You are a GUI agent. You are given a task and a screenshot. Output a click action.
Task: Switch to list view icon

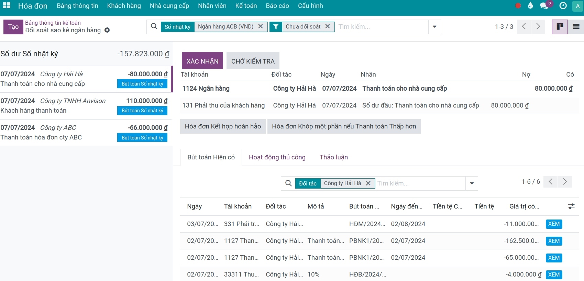pyautogui.click(x=576, y=27)
